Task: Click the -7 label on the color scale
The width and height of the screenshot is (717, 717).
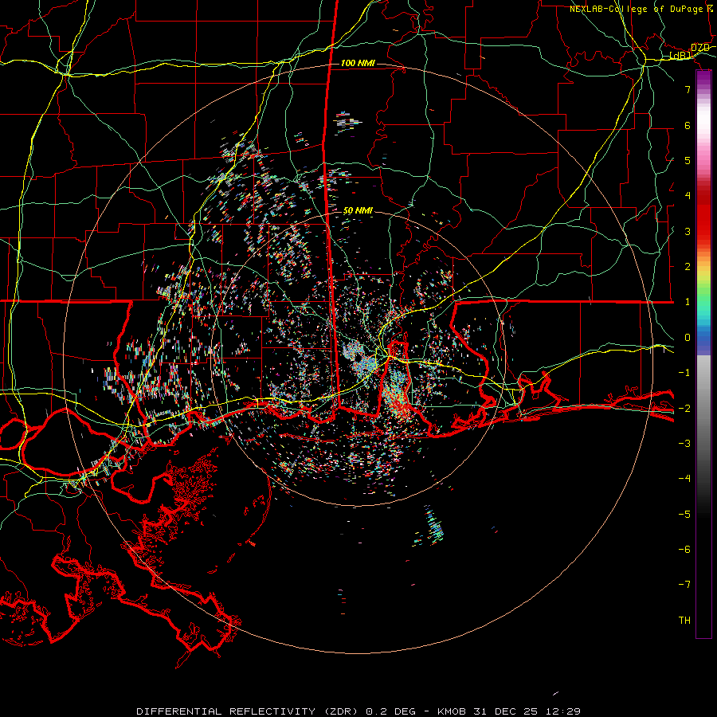Action: coord(684,585)
